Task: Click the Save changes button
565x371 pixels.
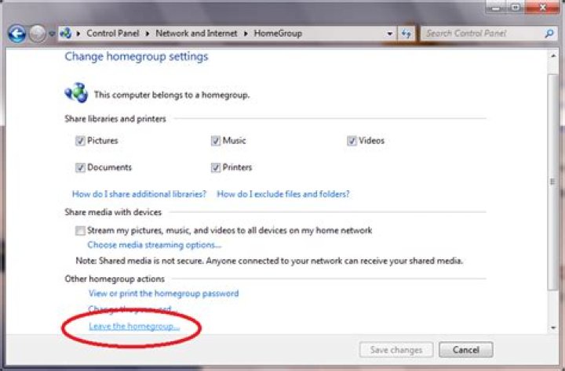Action: (396, 350)
